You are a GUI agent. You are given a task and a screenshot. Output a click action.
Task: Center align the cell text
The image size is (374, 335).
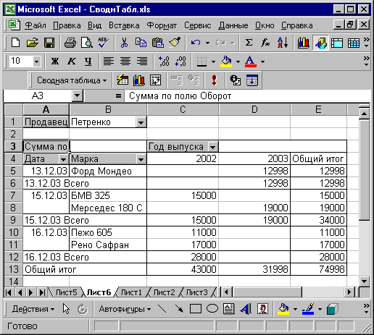(125, 62)
